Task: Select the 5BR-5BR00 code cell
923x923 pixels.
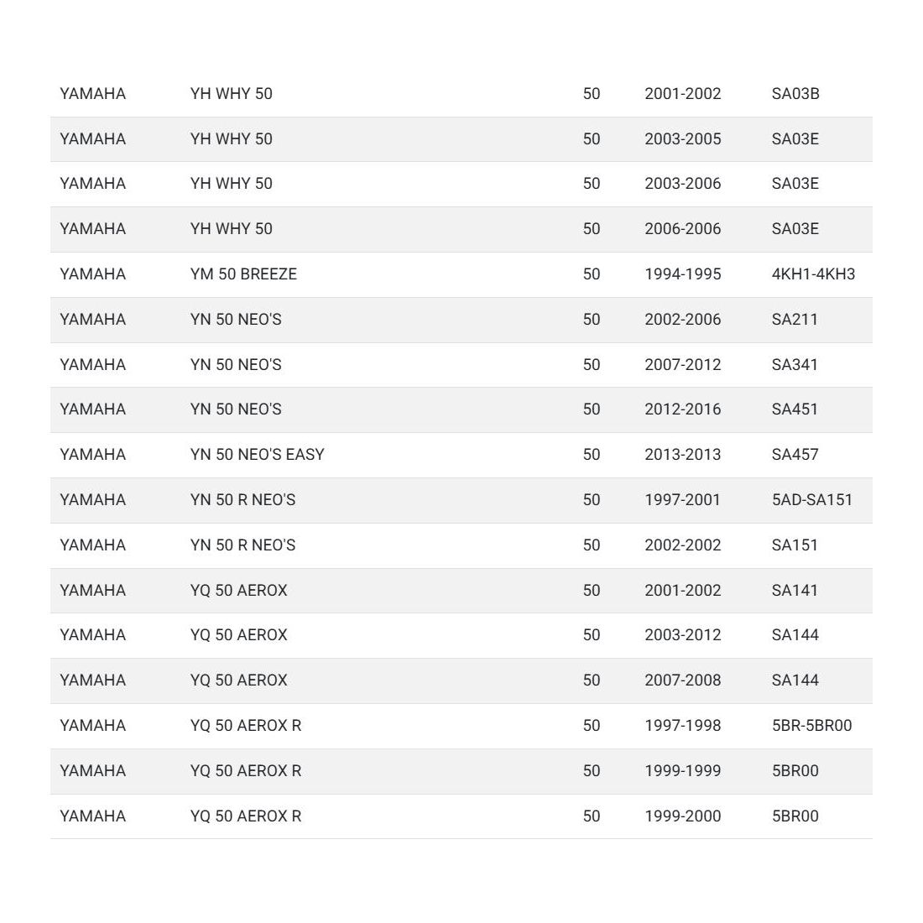Action: 811,726
